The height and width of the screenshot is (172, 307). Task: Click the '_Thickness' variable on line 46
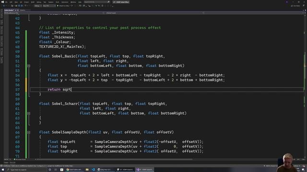click(62, 37)
